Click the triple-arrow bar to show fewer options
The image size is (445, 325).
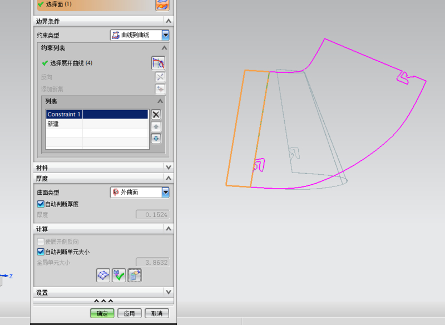(103, 301)
